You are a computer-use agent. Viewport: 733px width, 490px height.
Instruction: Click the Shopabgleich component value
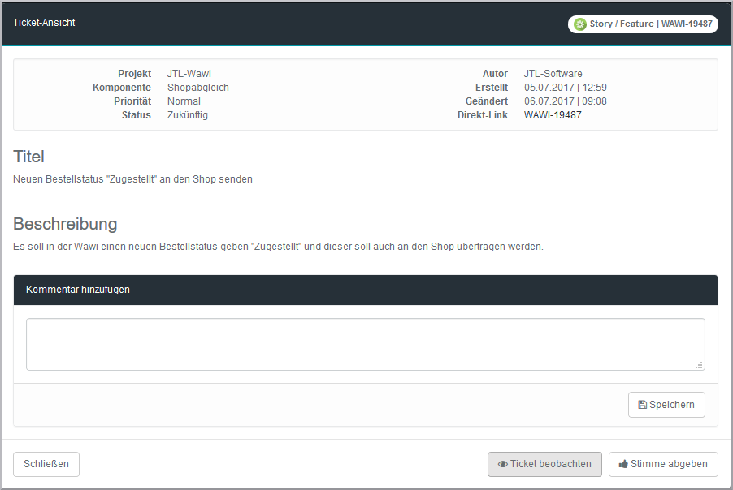(198, 88)
